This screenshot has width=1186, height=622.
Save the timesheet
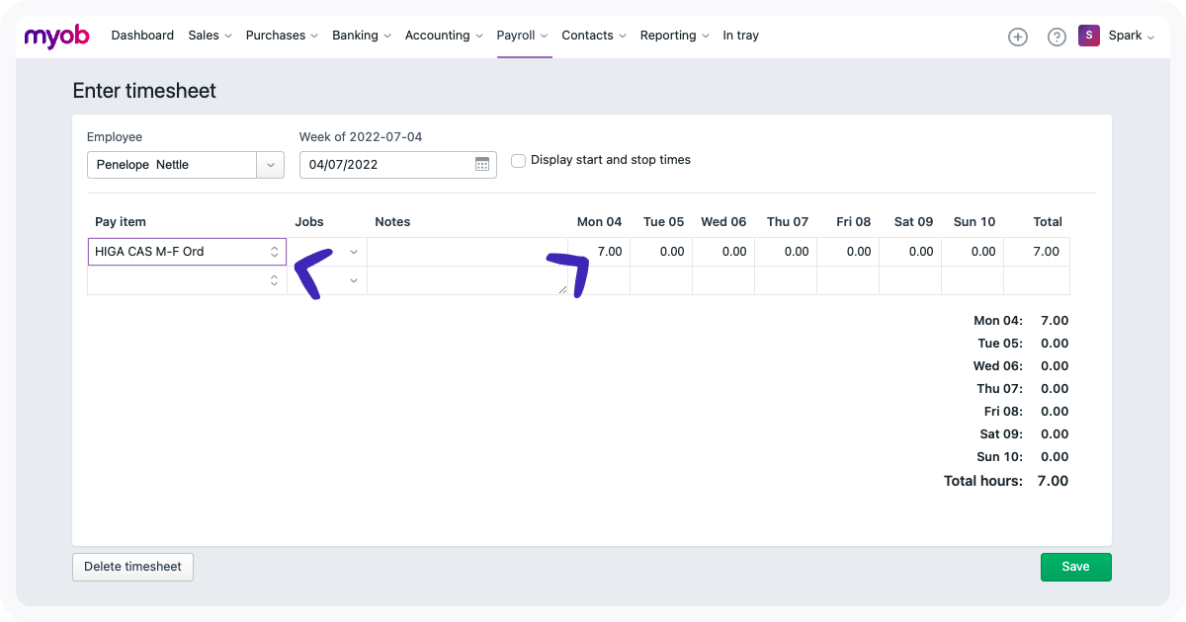point(1075,567)
